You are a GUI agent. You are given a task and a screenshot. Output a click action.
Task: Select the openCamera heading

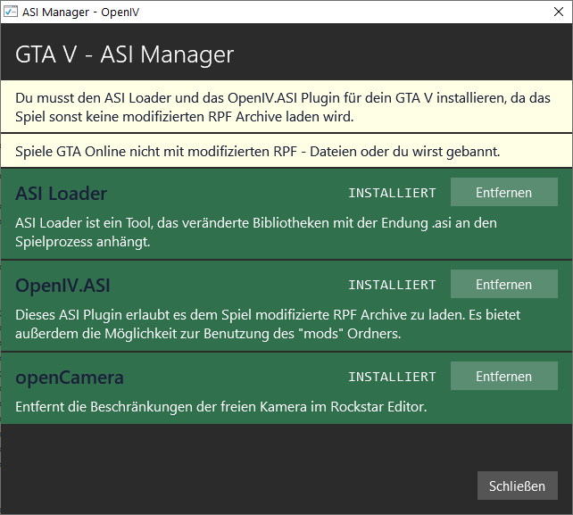pos(70,378)
